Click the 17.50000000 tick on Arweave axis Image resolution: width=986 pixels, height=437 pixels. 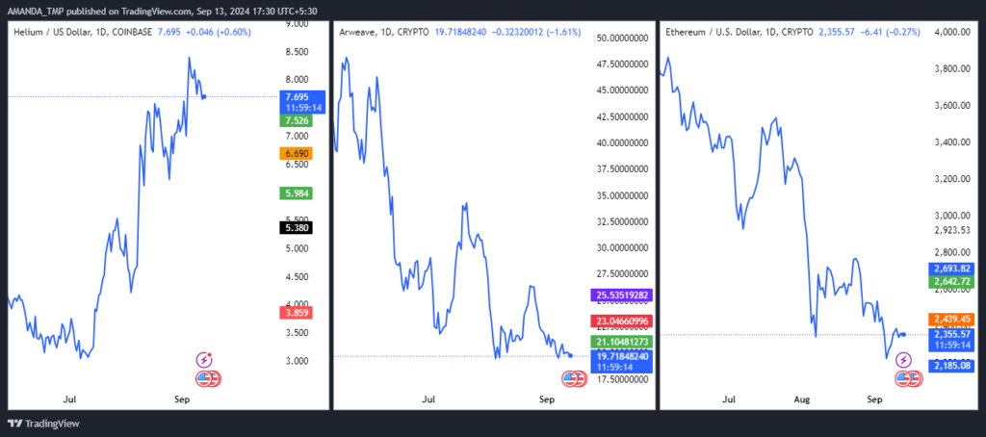coord(621,378)
